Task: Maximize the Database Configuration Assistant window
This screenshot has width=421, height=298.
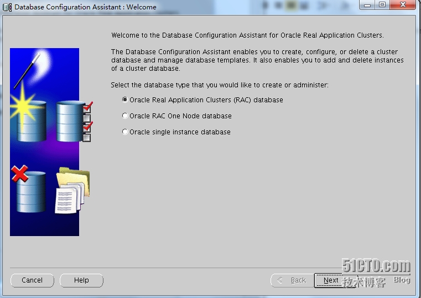Action: [x=382, y=5]
